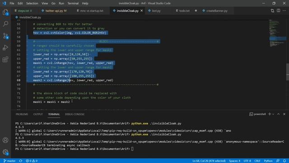Screen dimensions: 289x163
Task: Close the invisibleCloak.py tab
Action: point(141,11)
